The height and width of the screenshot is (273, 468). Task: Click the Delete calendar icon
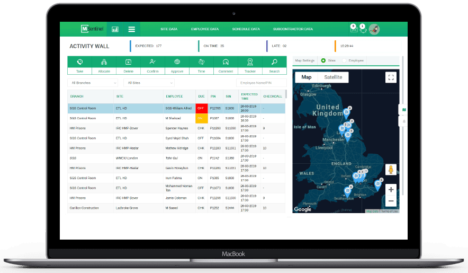click(x=128, y=62)
